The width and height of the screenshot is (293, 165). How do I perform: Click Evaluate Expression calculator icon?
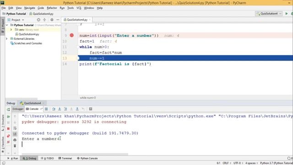click(x=91, y=109)
